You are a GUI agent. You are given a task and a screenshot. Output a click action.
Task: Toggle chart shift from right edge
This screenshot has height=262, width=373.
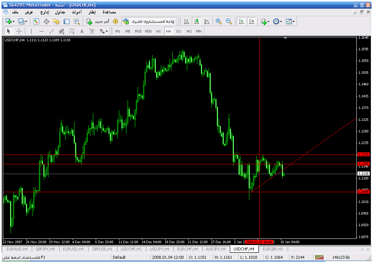click(x=251, y=22)
